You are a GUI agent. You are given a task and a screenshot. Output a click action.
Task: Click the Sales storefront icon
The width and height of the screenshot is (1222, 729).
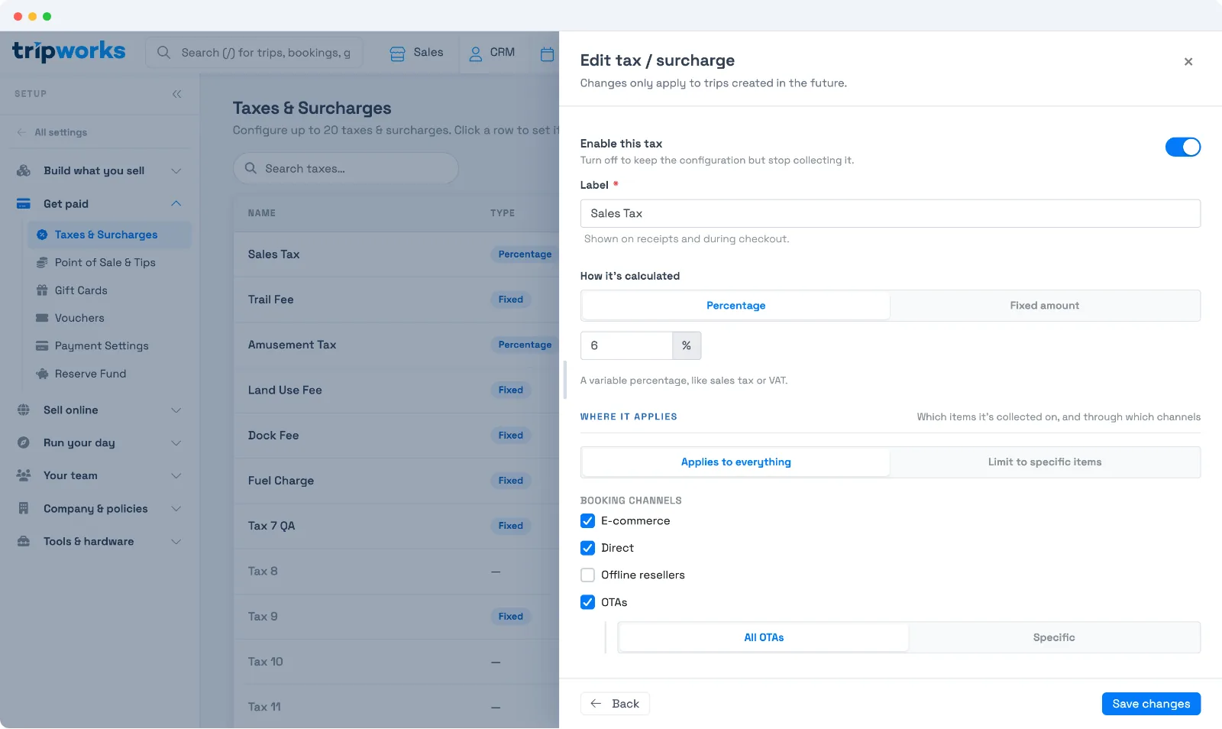pos(397,53)
